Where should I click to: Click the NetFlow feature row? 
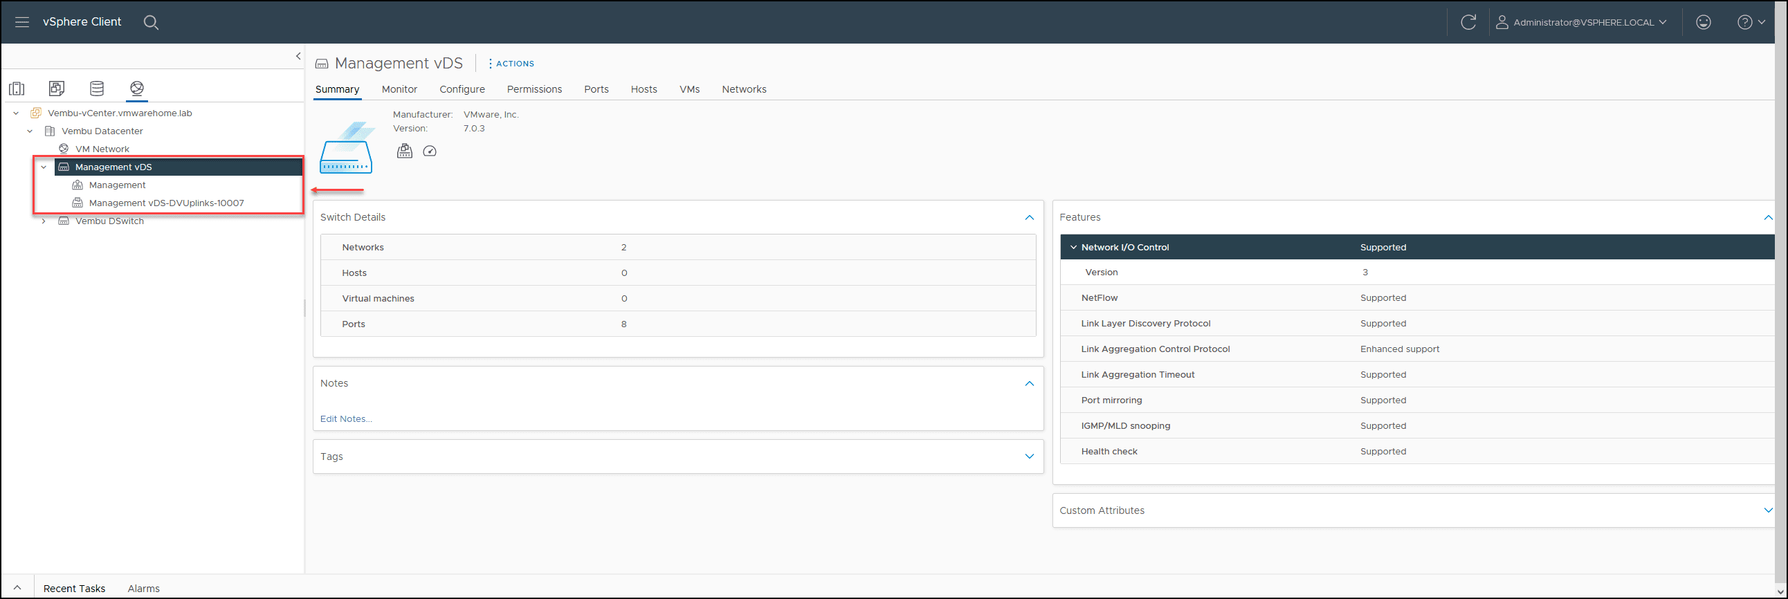1417,298
